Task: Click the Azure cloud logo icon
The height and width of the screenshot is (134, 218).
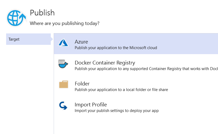Action: [63, 42]
